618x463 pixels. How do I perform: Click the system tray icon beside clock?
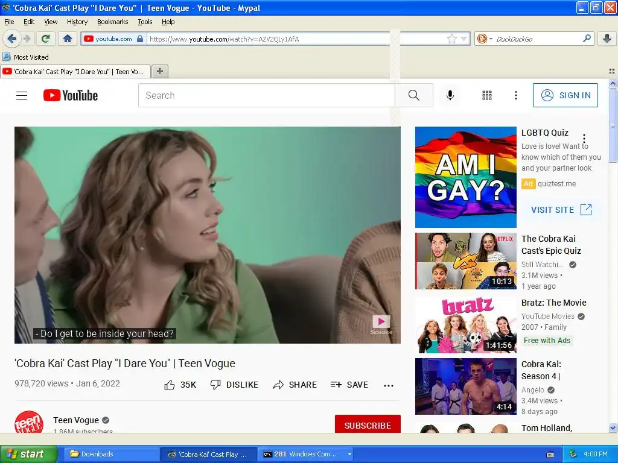[573, 454]
